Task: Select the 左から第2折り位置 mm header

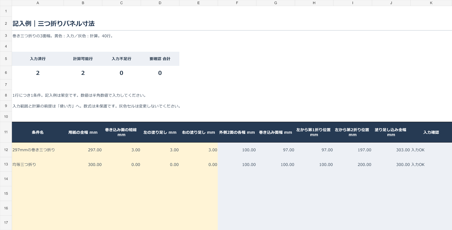Action: tap(353, 132)
